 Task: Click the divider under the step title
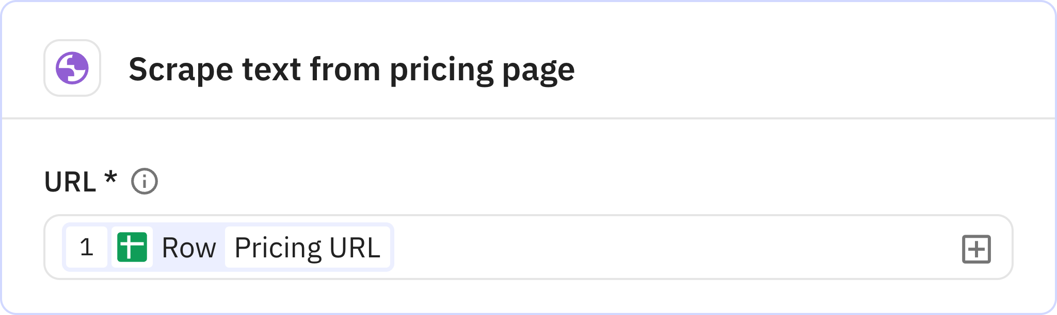point(528,117)
